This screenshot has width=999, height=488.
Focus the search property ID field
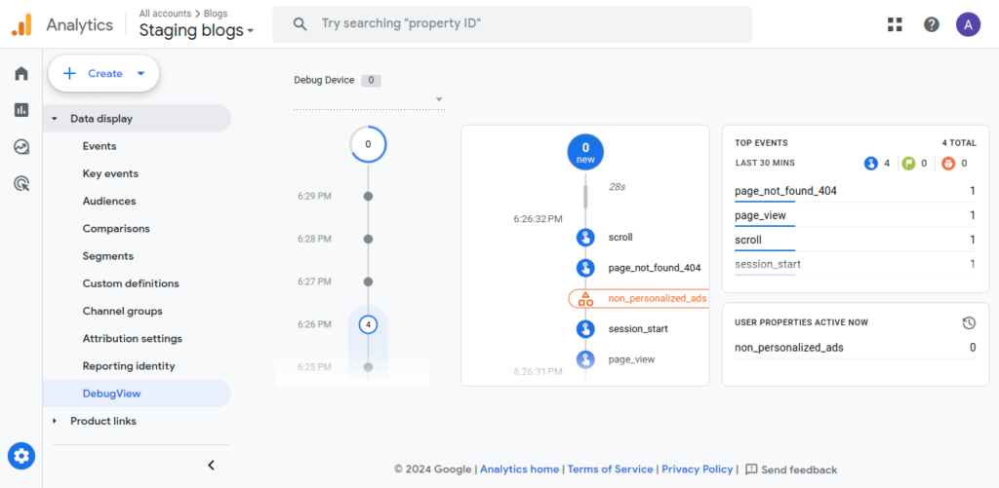click(x=512, y=24)
